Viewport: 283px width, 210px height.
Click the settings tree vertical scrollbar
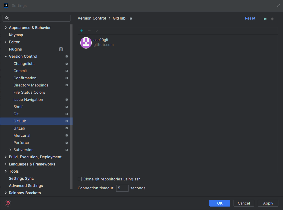pyautogui.click(x=71, y=107)
